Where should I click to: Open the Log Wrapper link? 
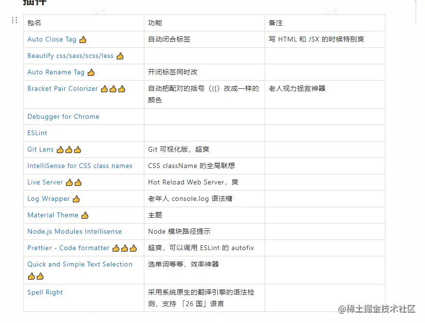(48, 198)
